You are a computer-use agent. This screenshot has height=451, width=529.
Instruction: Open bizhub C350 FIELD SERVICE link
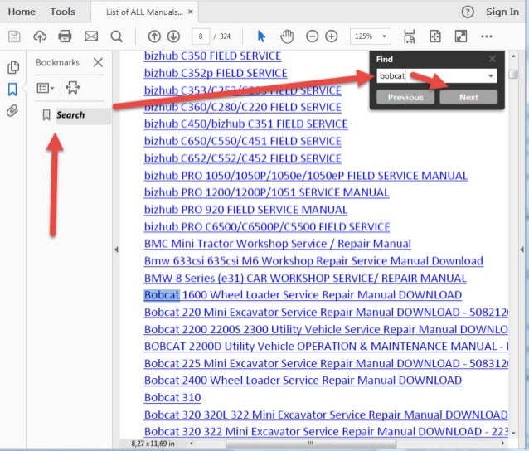coord(212,56)
